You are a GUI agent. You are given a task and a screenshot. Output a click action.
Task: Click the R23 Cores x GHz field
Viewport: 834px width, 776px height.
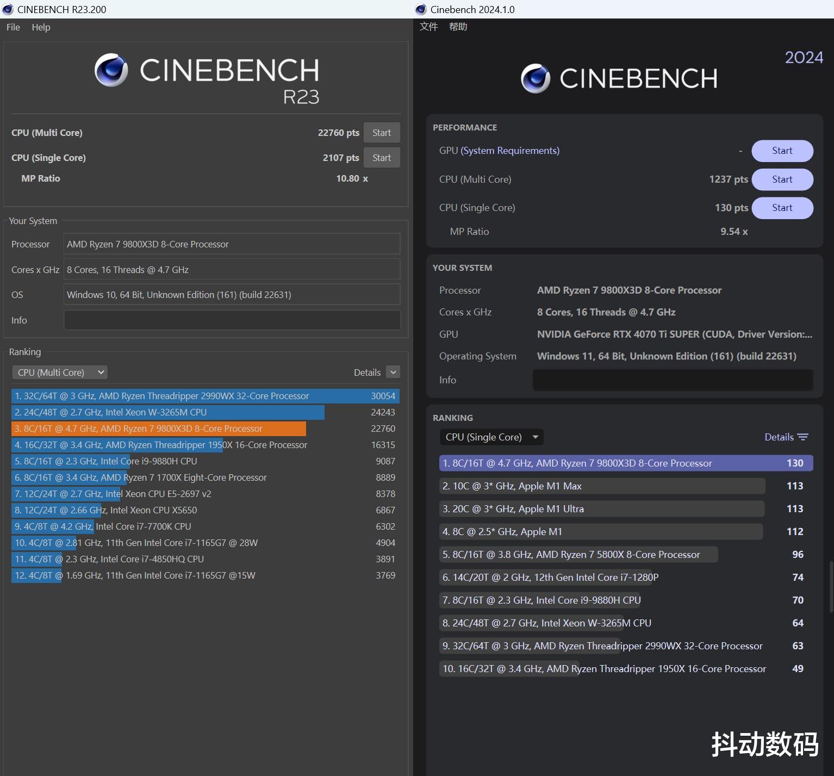tap(232, 270)
